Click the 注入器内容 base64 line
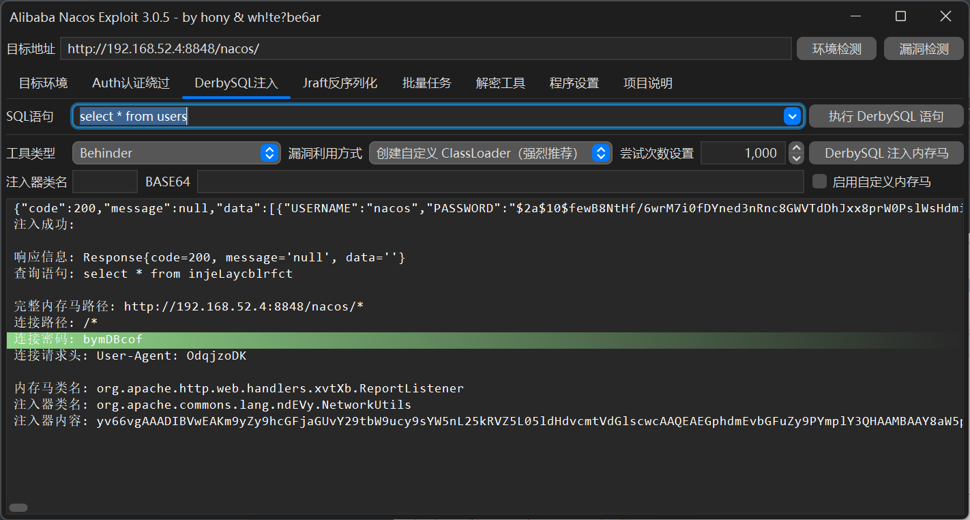 [488, 422]
